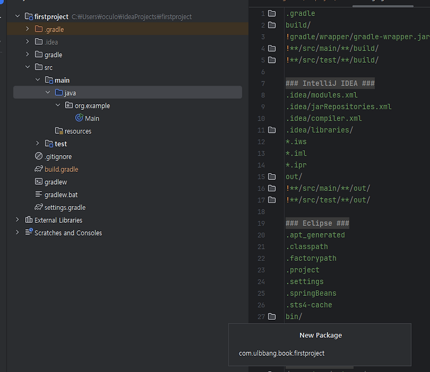
Task: Click the gradlew script file icon
Action: [x=39, y=182]
